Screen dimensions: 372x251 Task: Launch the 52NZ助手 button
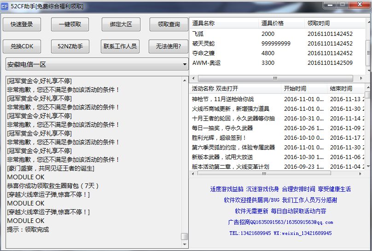[x=70, y=46]
